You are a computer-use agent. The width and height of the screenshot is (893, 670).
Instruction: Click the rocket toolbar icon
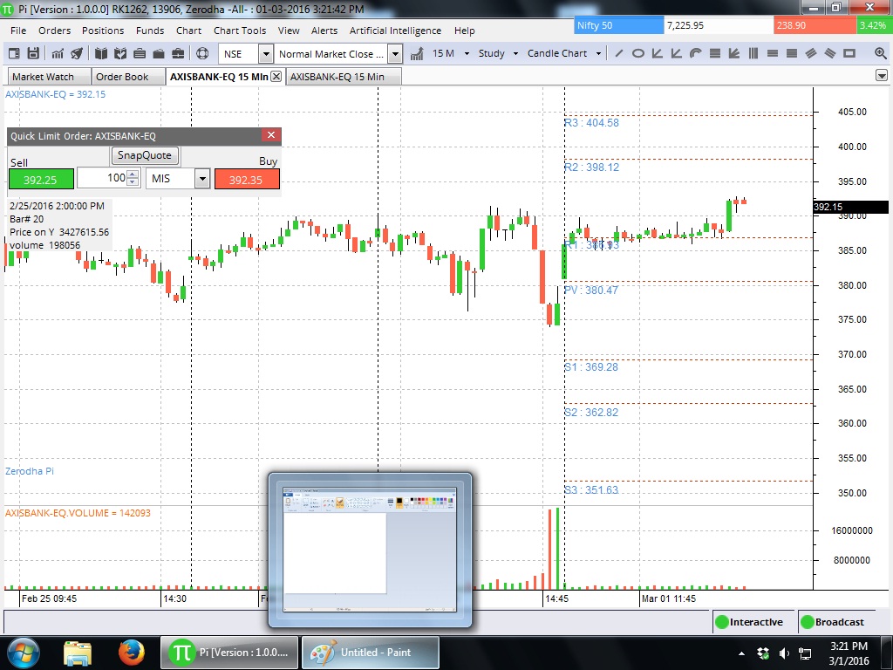coord(77,53)
